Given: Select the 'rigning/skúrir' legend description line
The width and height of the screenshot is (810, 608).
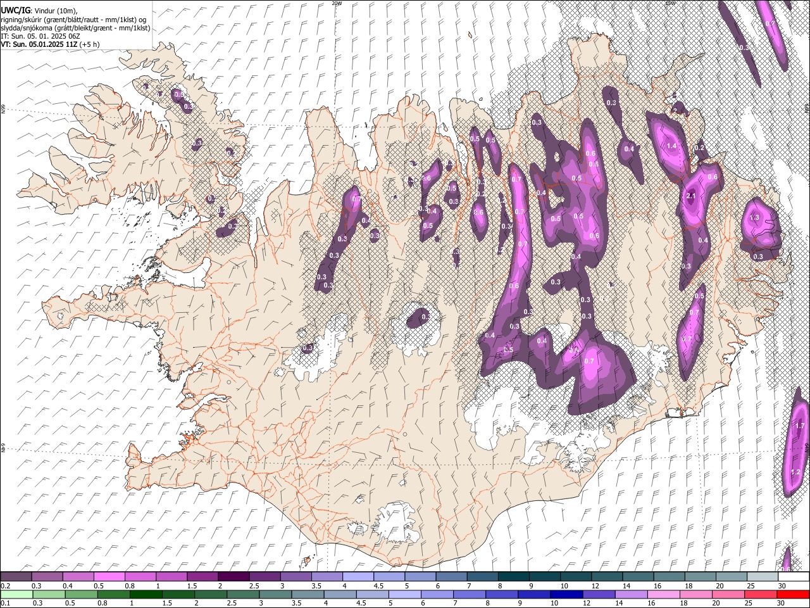Looking at the screenshot, I should (73, 20).
